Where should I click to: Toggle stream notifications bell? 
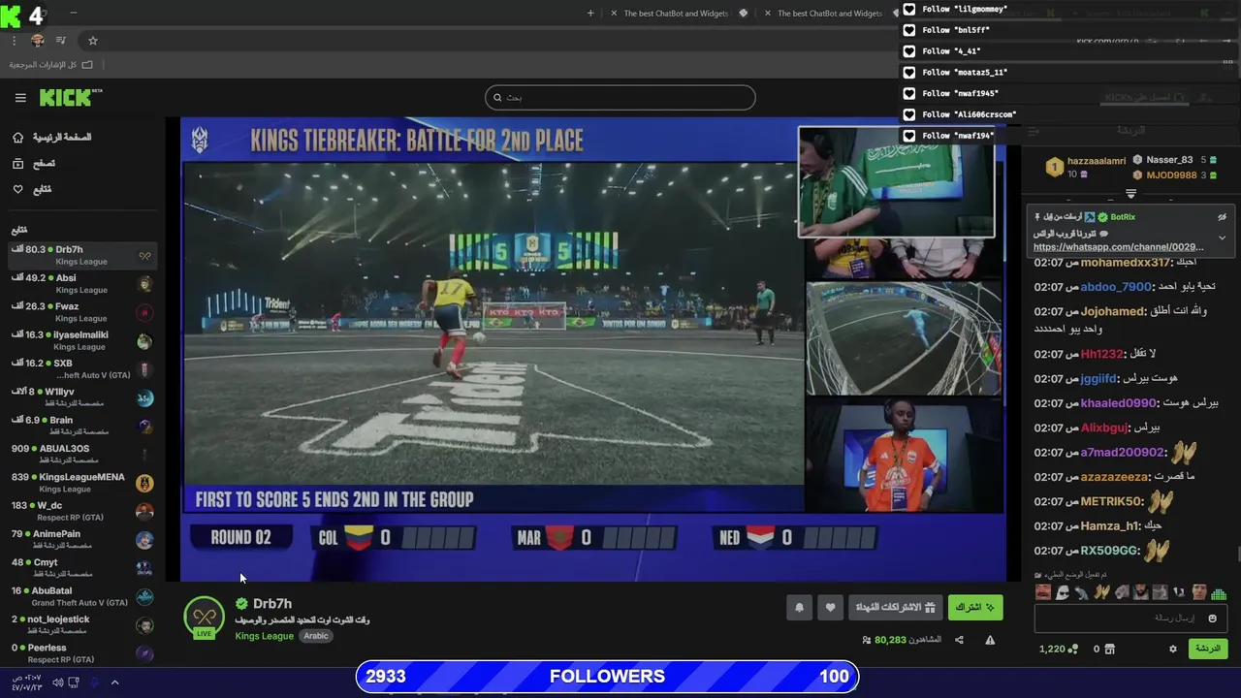(799, 608)
